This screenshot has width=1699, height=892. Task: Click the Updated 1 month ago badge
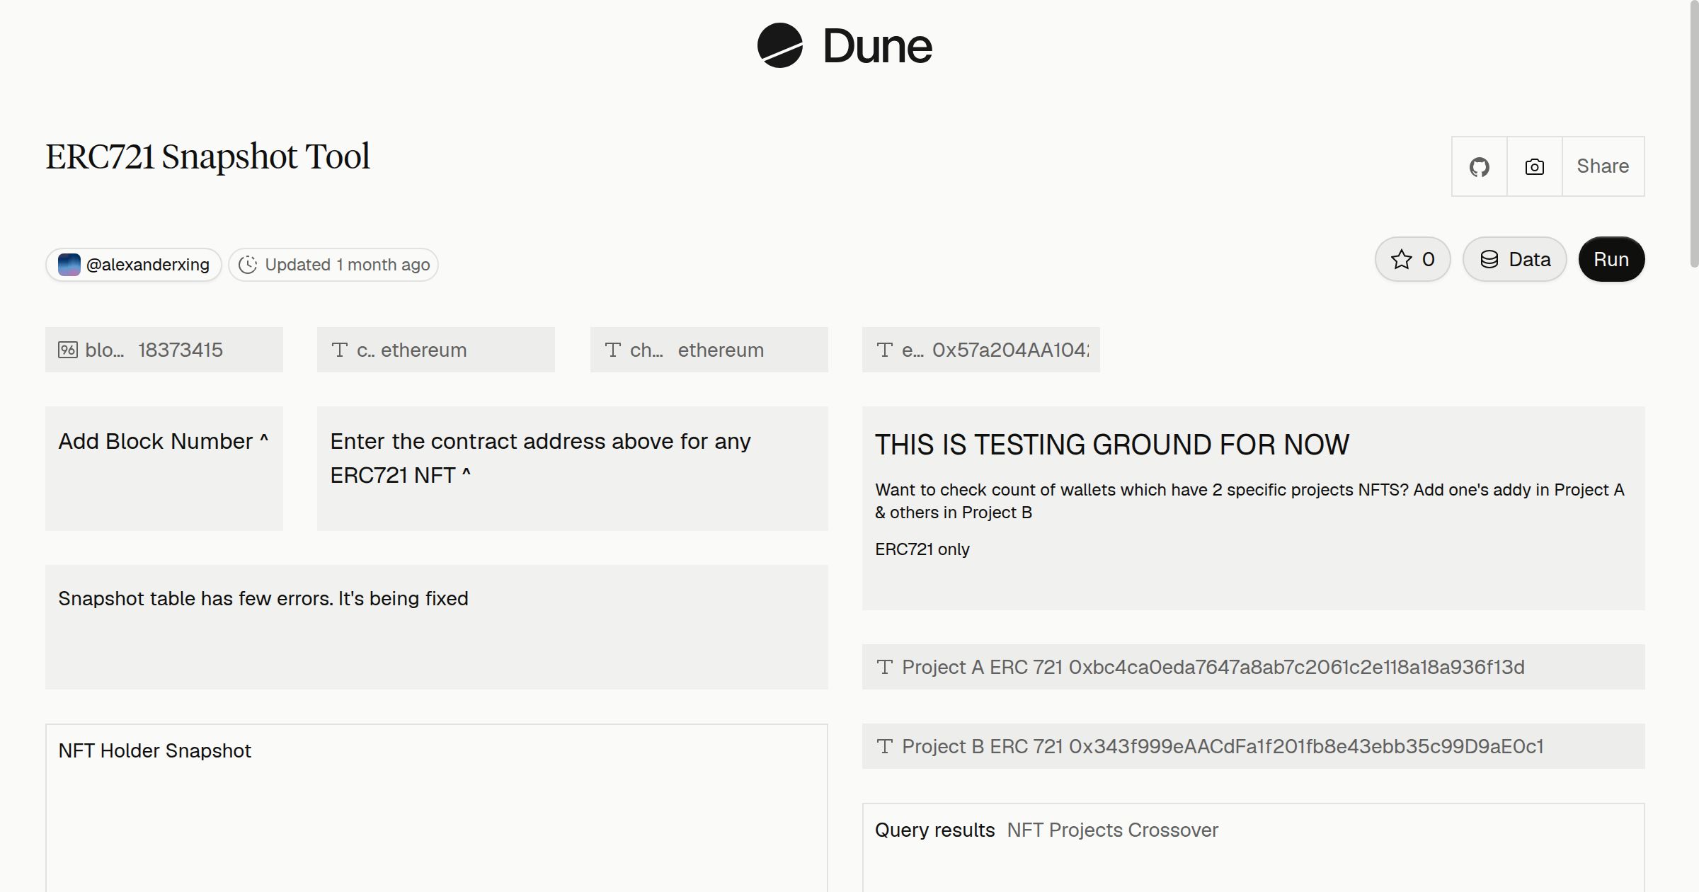click(333, 265)
